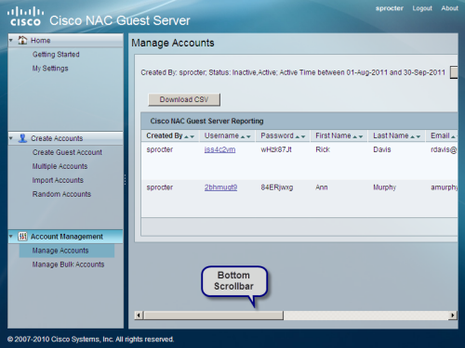The width and height of the screenshot is (465, 348).
Task: Sort Created By column ascending arrow
Action: (x=187, y=136)
